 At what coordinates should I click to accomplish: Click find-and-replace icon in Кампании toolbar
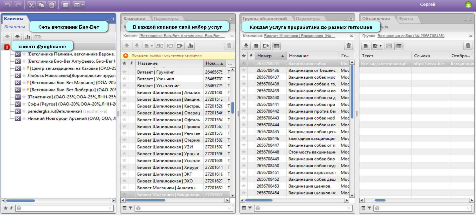click(160, 46)
